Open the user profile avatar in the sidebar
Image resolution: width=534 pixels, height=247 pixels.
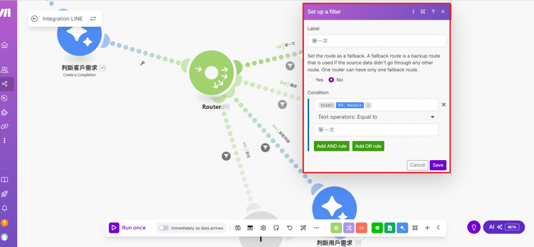tap(5, 237)
